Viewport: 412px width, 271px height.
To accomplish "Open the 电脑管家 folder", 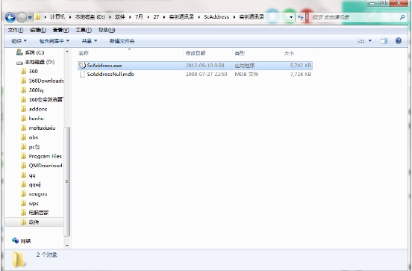I will [39, 213].
